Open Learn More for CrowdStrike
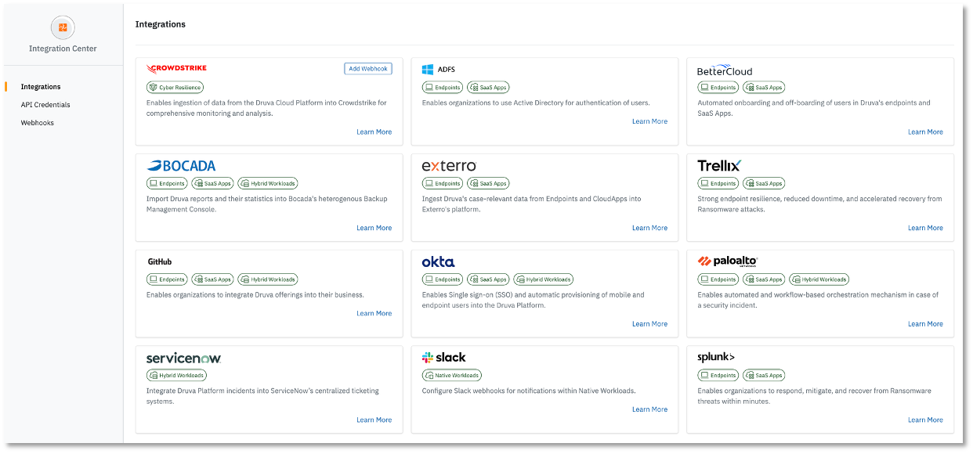 click(x=374, y=132)
